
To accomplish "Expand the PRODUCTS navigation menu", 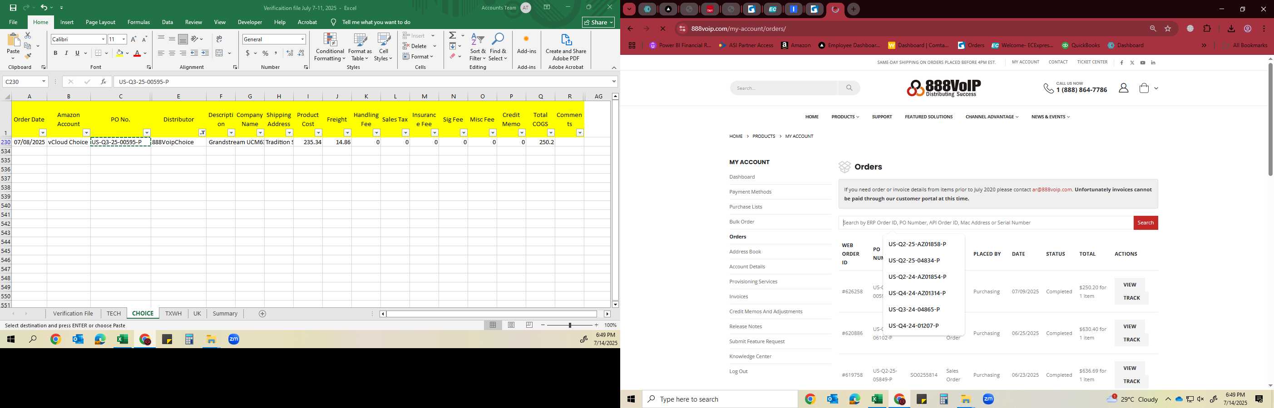I will click(x=845, y=117).
